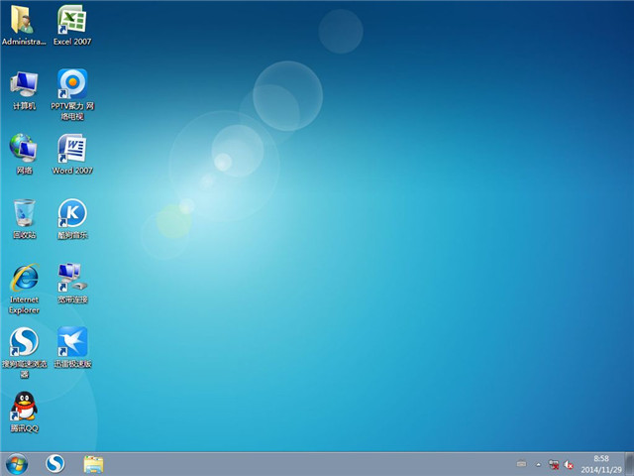
Task: Click the Show desktop button at taskbar end
Action: 630,464
